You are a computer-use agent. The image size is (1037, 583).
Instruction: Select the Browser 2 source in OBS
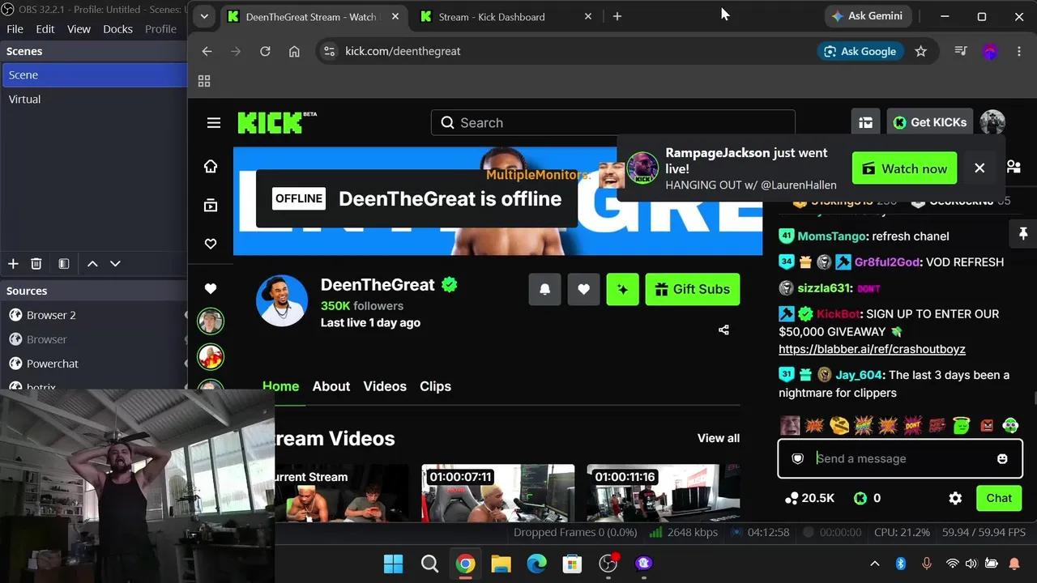94,315
